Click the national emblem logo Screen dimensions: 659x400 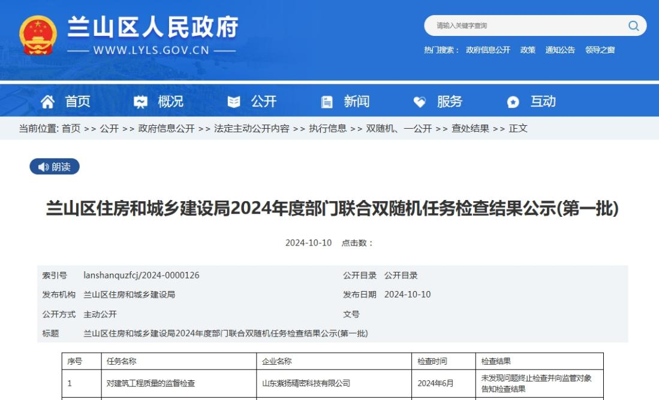click(38, 36)
